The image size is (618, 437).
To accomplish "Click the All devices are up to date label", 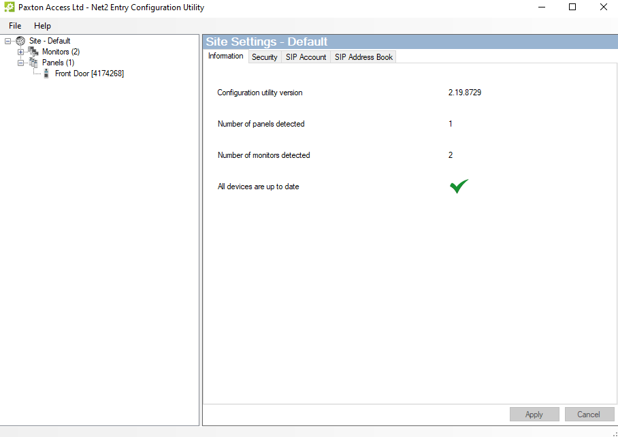I will [x=258, y=187].
